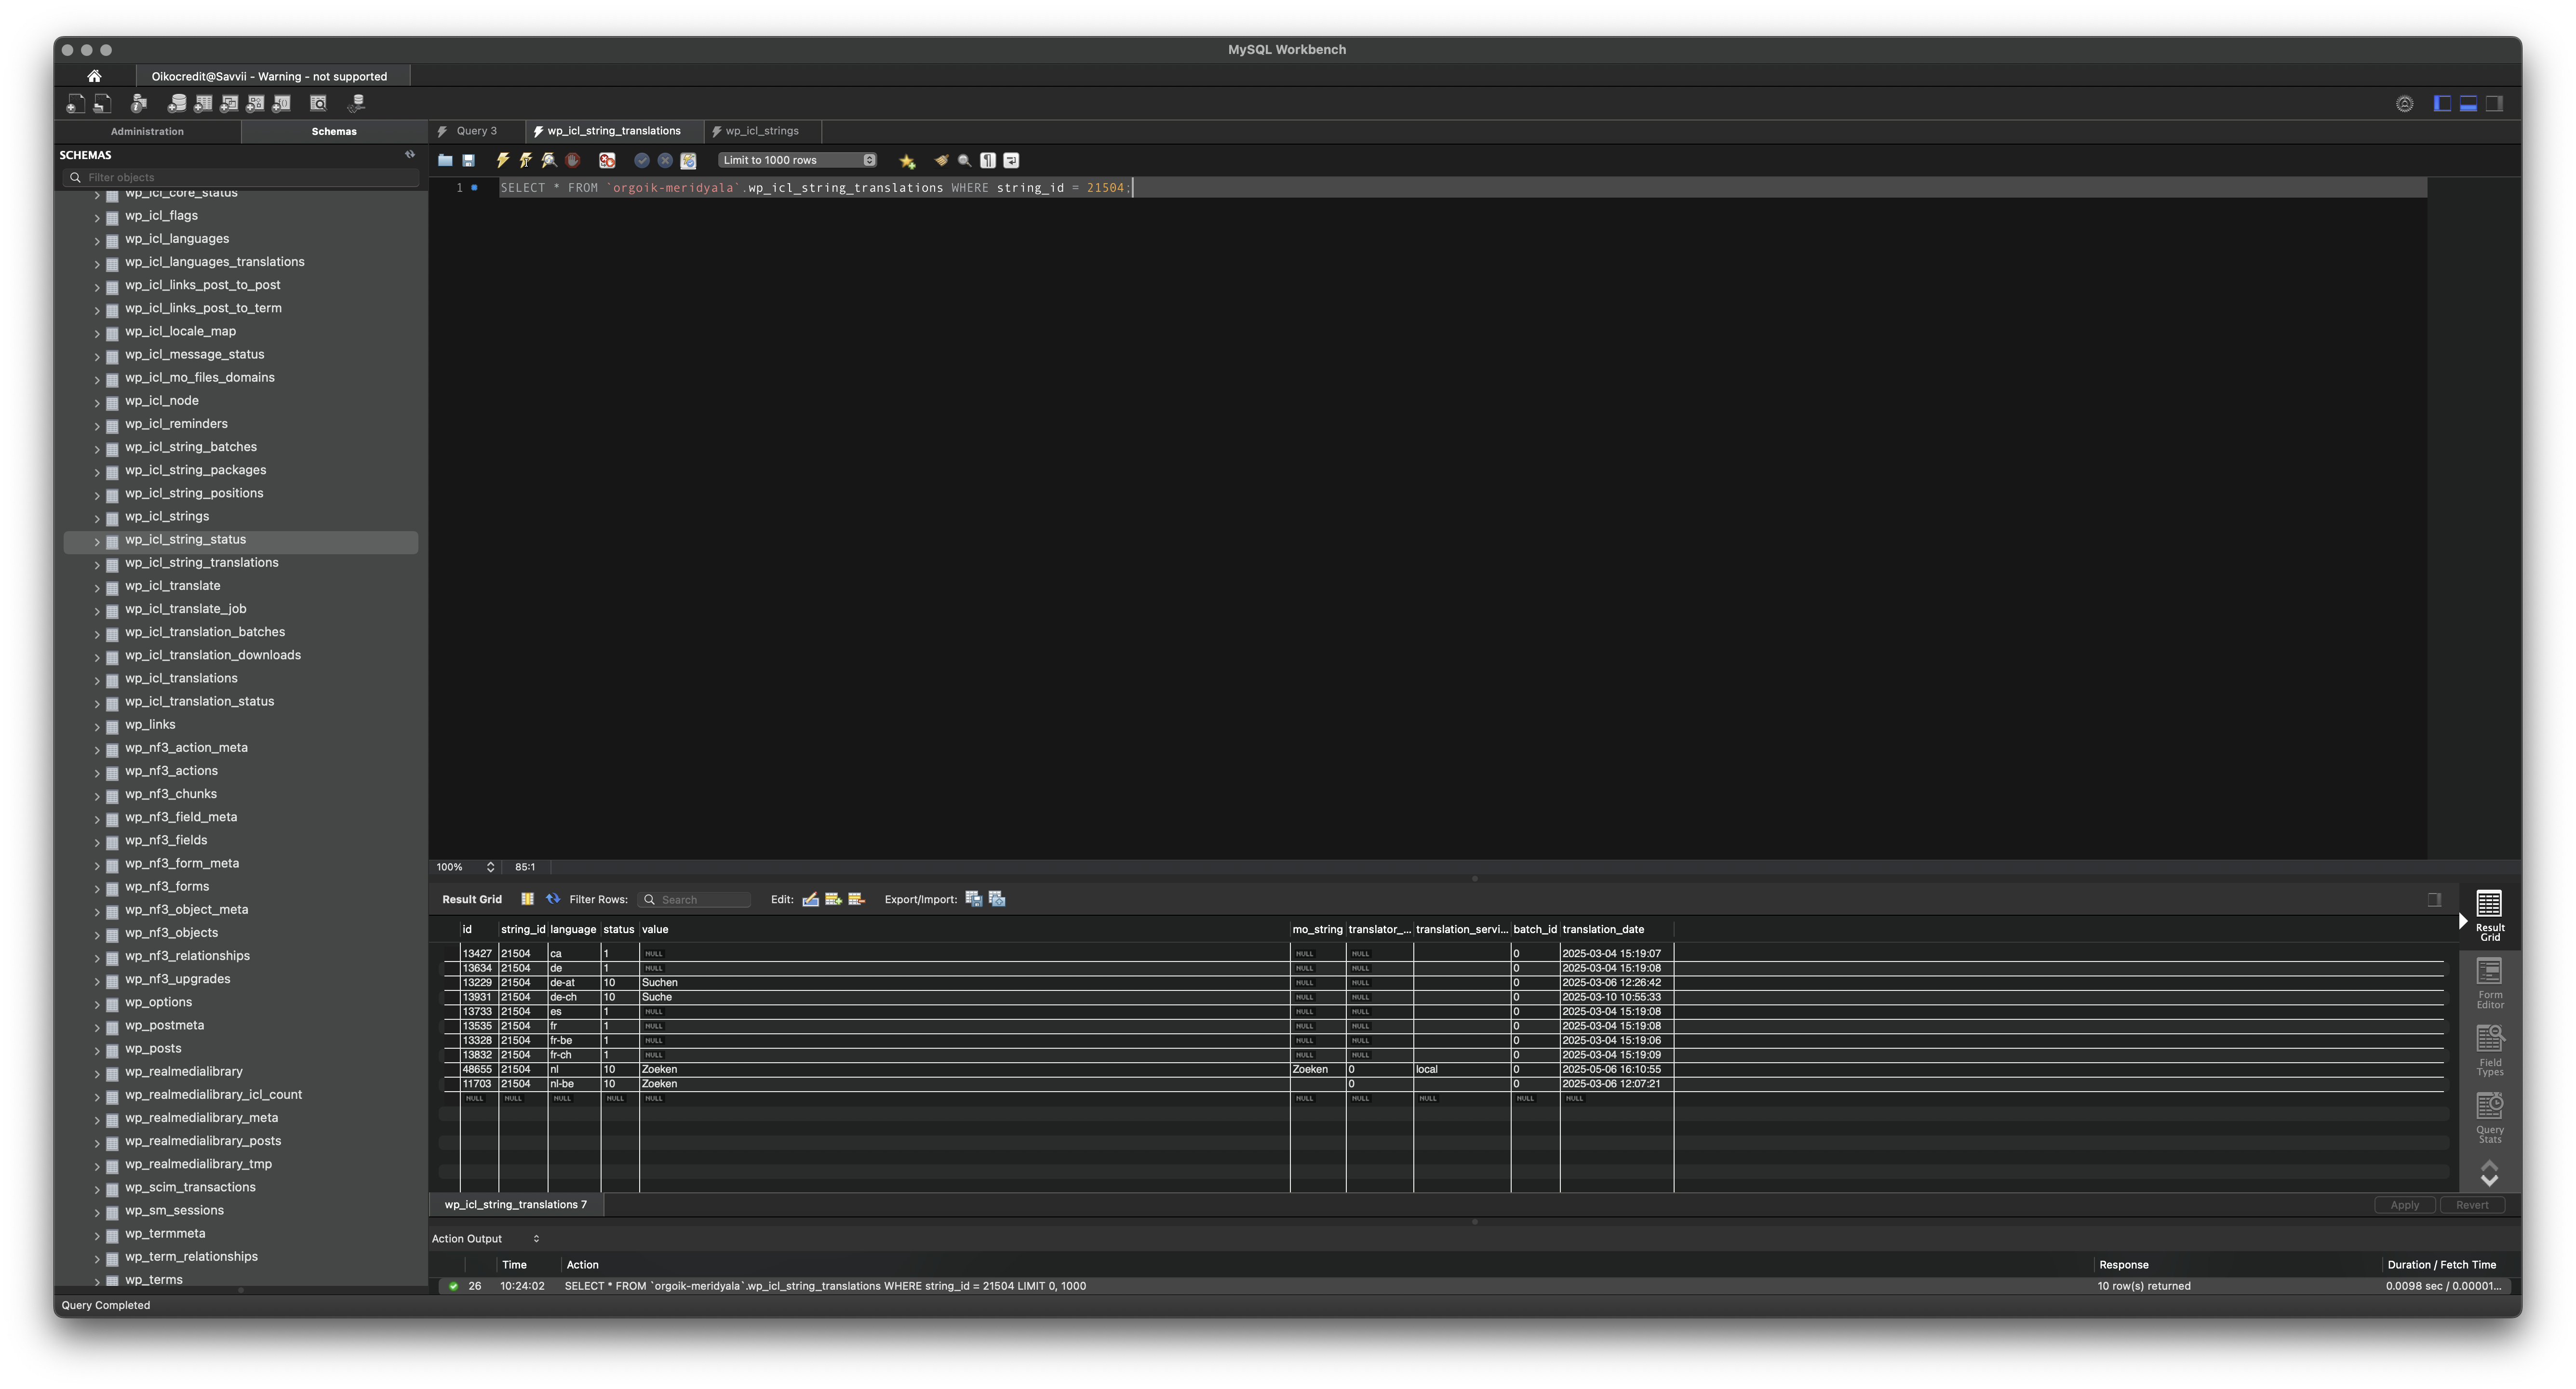
Task: Create new function icon
Action: [x=281, y=103]
